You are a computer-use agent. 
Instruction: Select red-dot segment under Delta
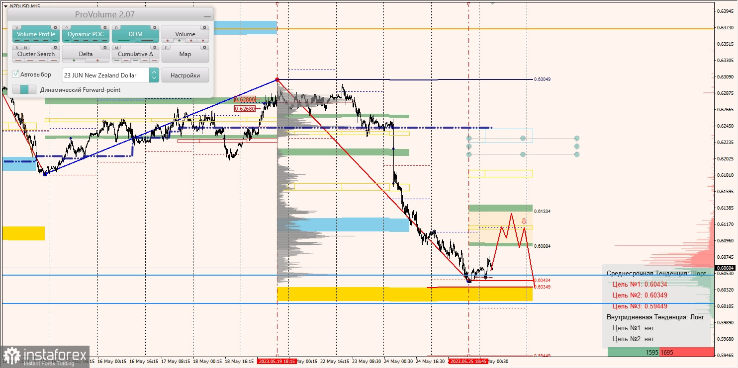97,61
